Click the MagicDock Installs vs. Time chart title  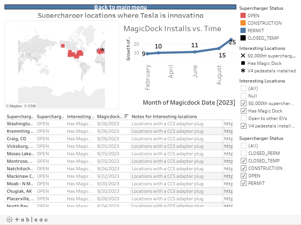click(x=172, y=28)
